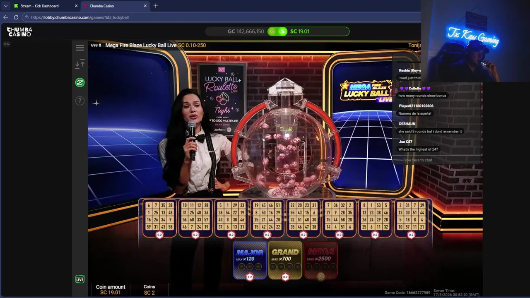Click the browser address bar URL
Screen dimensions: 530x298
[80, 17]
